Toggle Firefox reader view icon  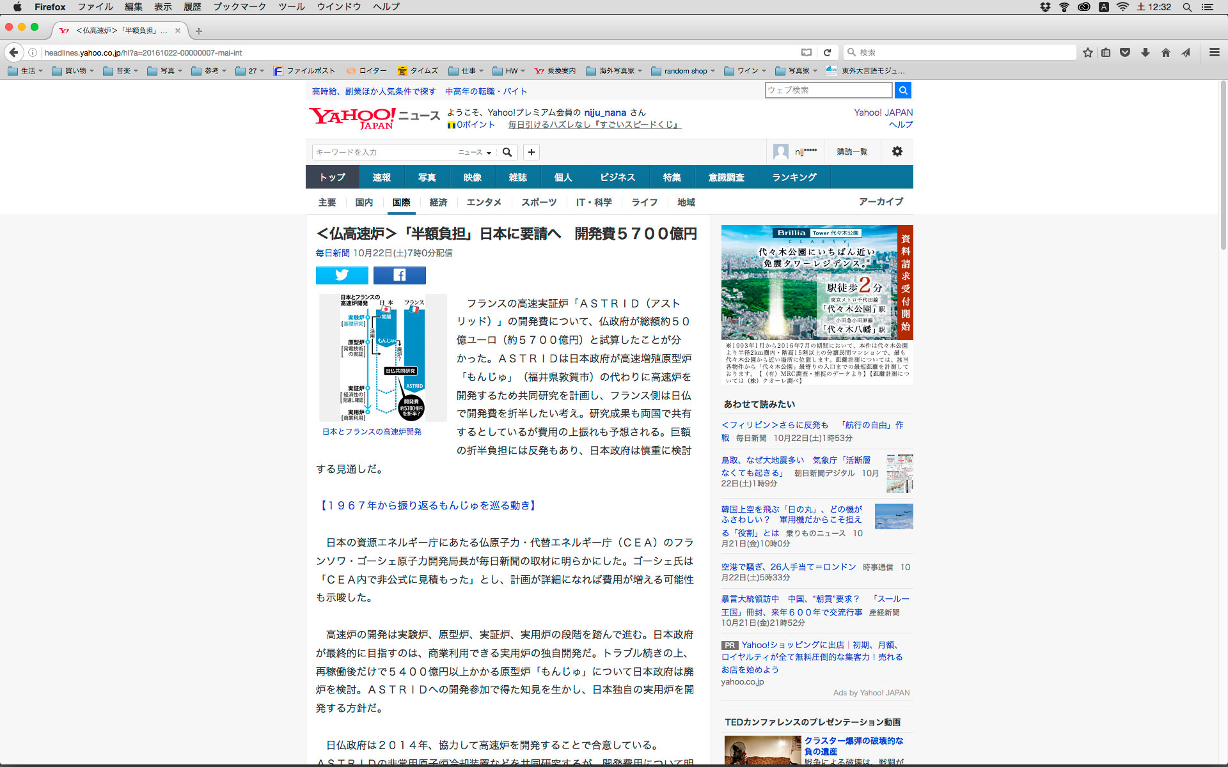point(807,52)
